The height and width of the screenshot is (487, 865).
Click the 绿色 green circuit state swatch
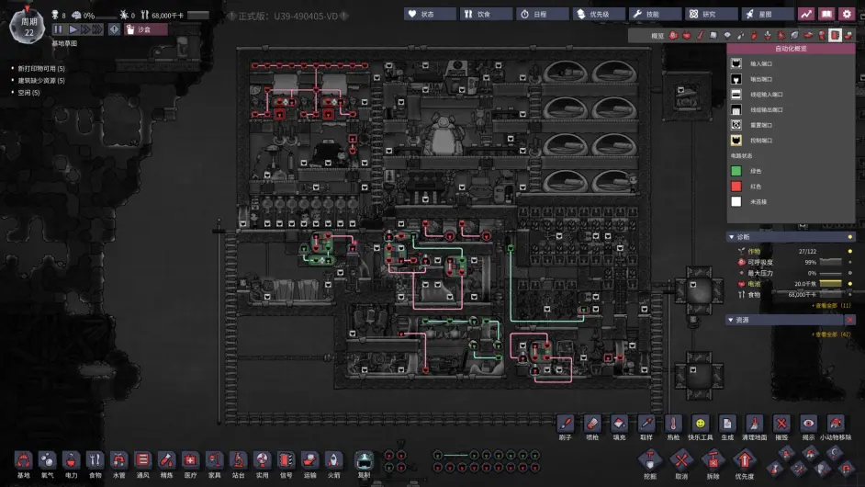tap(736, 171)
